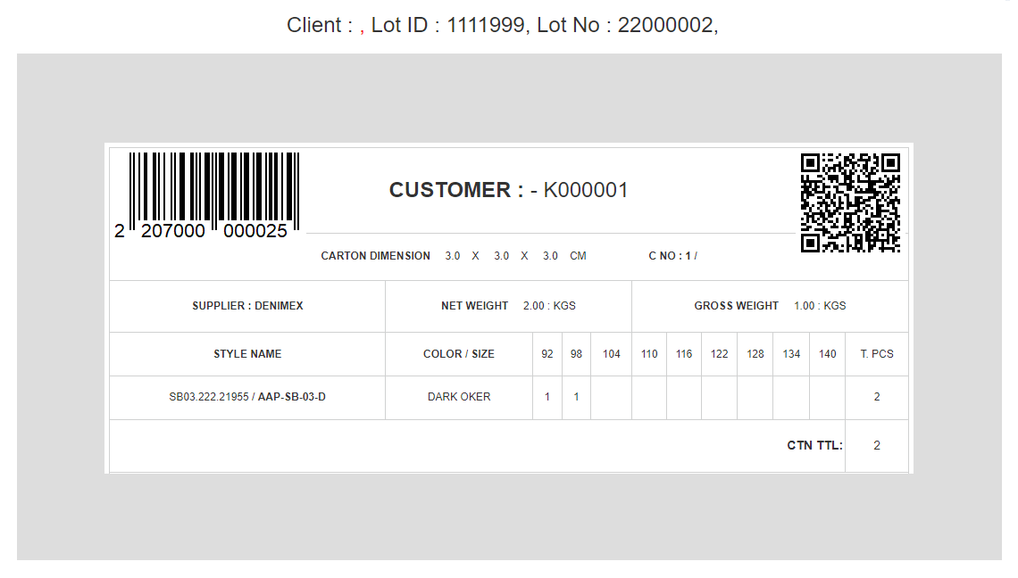Click the COLOR / SIZE column header
This screenshot has width=1018, height=578.
click(x=458, y=354)
